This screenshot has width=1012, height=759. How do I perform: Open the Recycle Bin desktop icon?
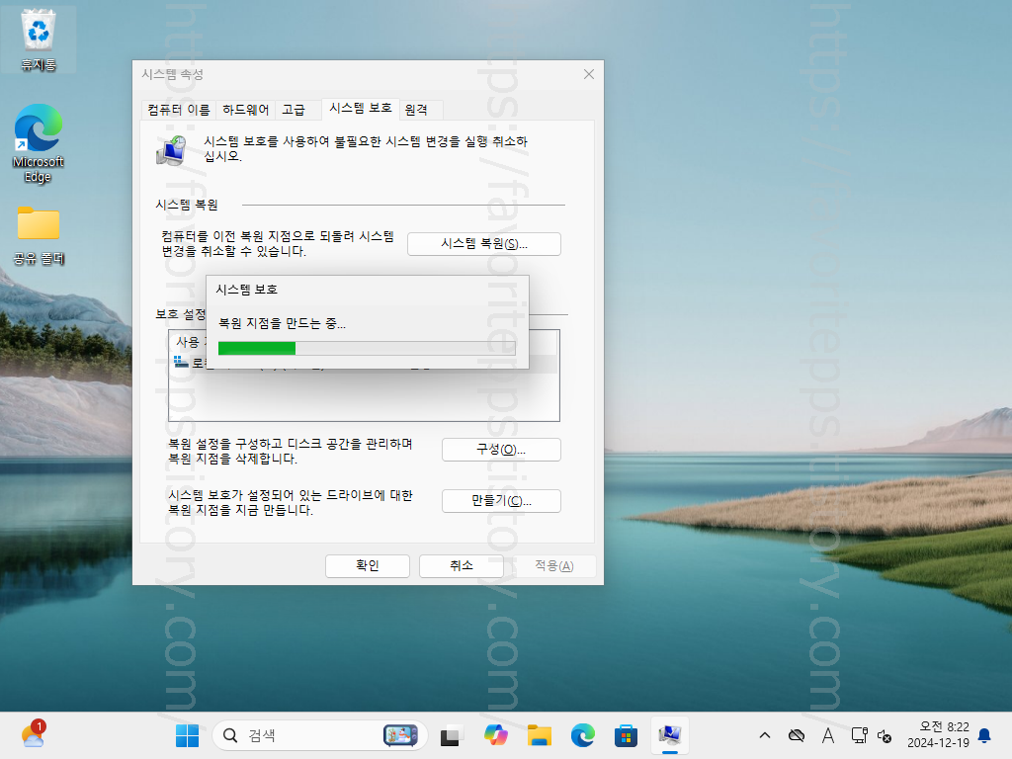[x=39, y=39]
